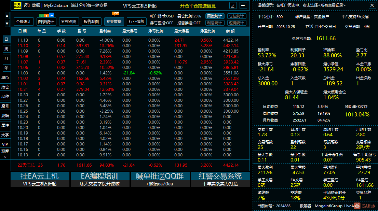378x211 pixels.
Task: Click the 单量 column header
Action: (x=41, y=31)
